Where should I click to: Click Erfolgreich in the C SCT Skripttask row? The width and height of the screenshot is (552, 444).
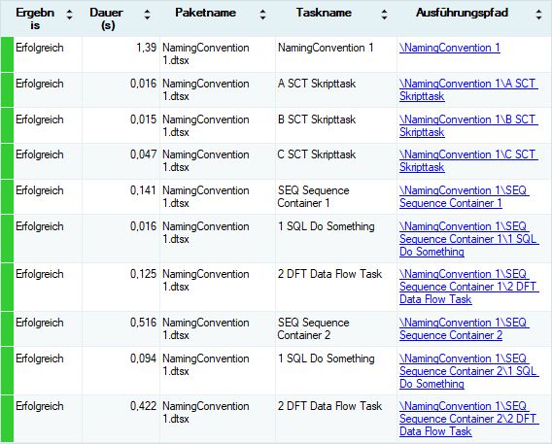click(x=40, y=154)
